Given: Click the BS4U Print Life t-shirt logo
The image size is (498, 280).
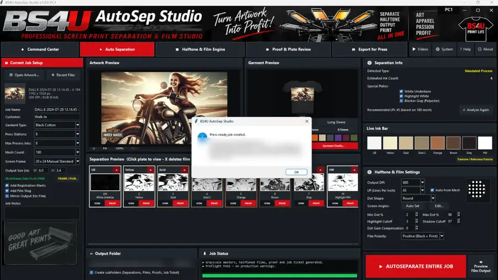Looking at the screenshot, I should [x=475, y=29].
